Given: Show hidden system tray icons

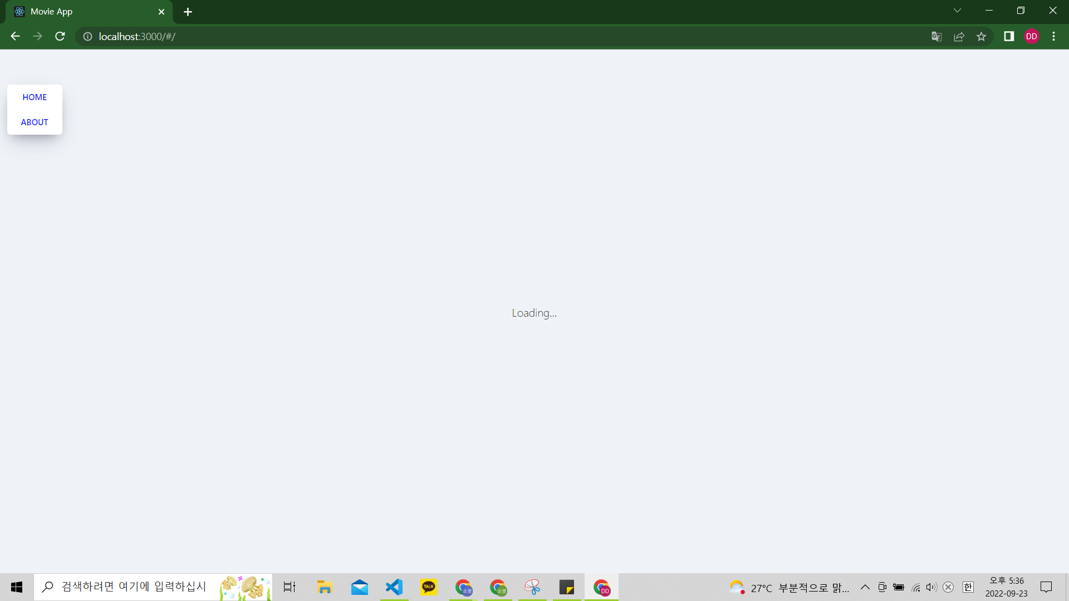Looking at the screenshot, I should [x=865, y=587].
